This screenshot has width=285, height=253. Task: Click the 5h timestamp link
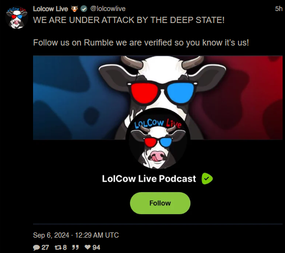pyautogui.click(x=279, y=9)
